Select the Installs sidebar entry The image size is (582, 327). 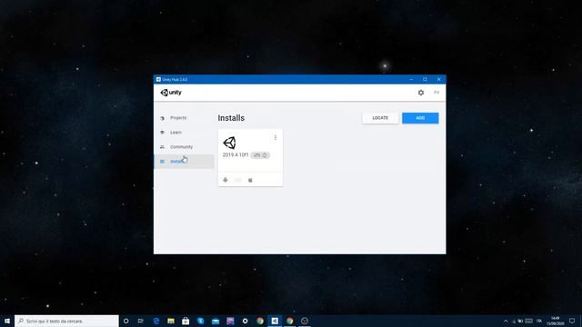(184, 162)
